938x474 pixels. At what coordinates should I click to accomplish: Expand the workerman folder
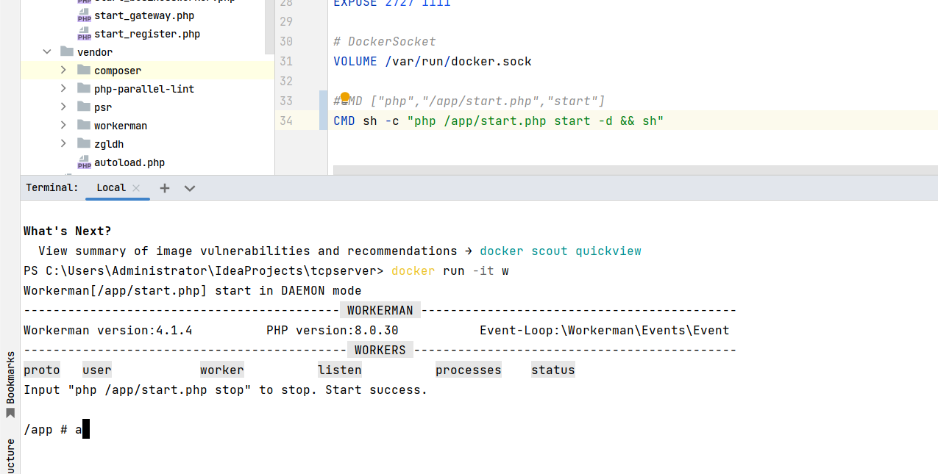point(64,126)
